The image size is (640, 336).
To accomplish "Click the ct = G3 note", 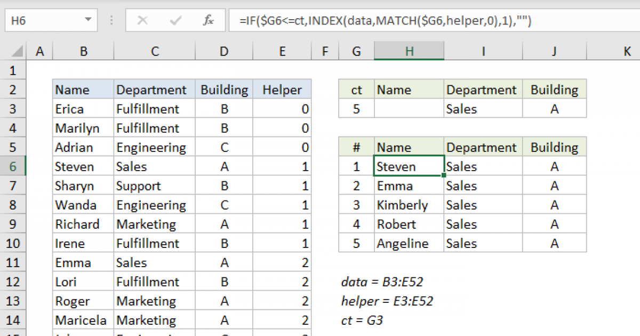I will click(x=362, y=320).
